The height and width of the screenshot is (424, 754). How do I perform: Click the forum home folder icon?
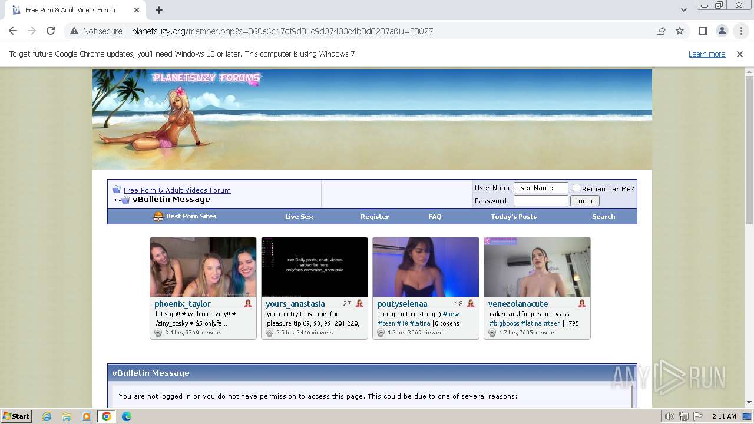[x=117, y=190]
